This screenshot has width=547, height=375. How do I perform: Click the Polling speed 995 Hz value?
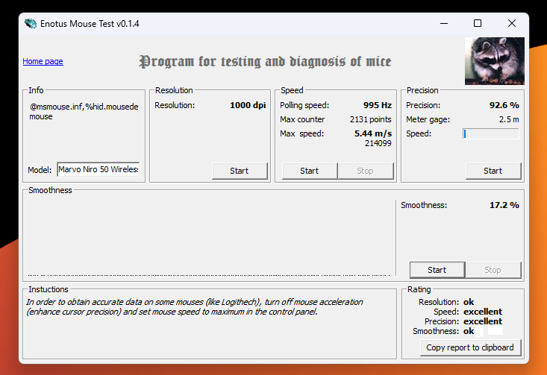(378, 105)
